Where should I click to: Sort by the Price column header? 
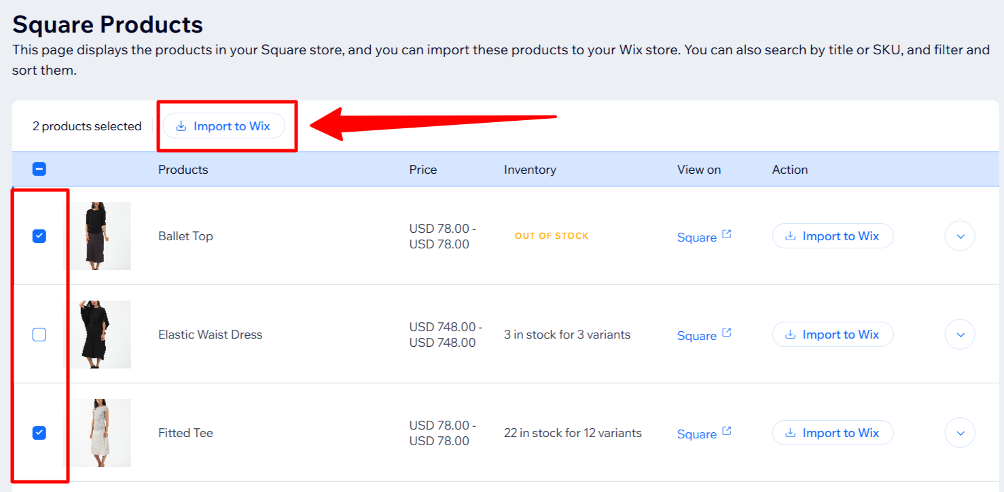pos(423,170)
